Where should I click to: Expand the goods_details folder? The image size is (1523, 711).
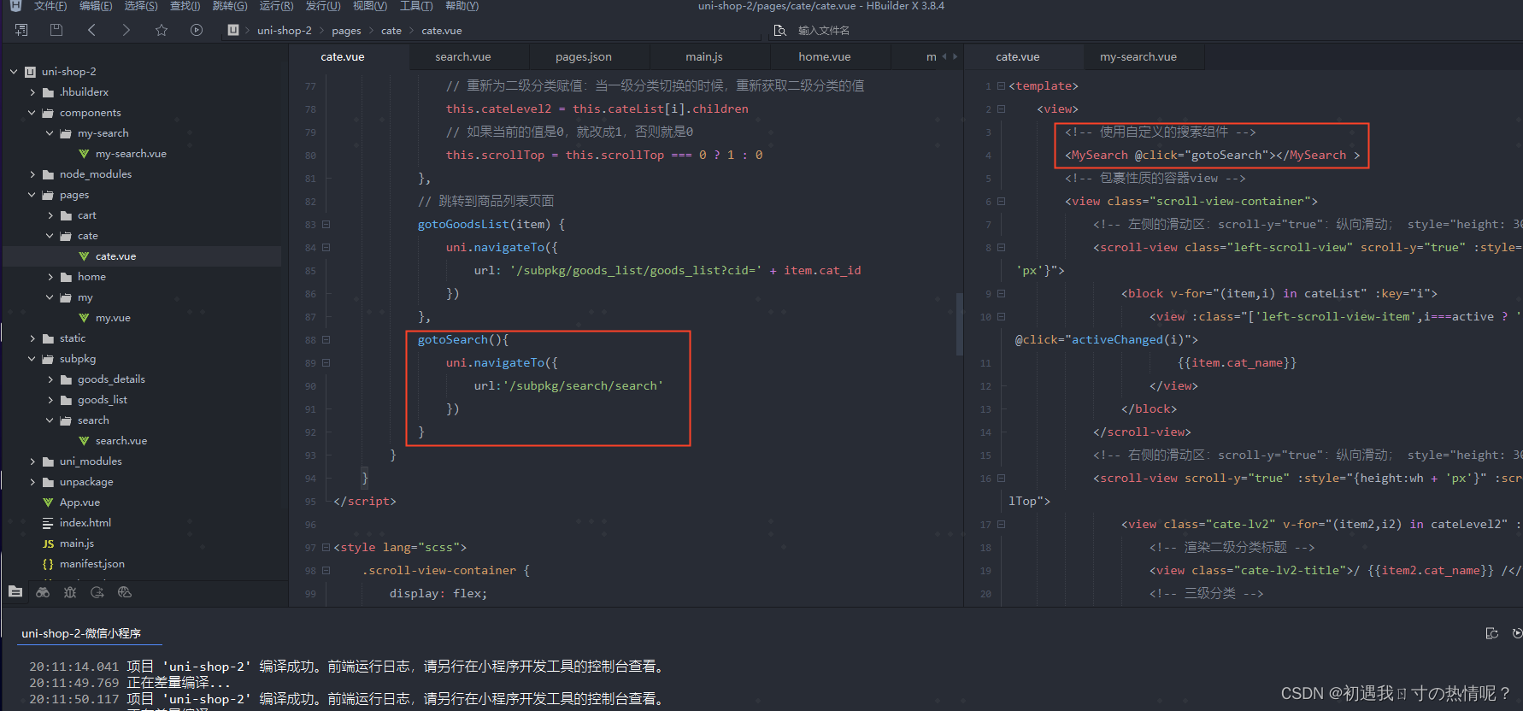click(x=50, y=379)
